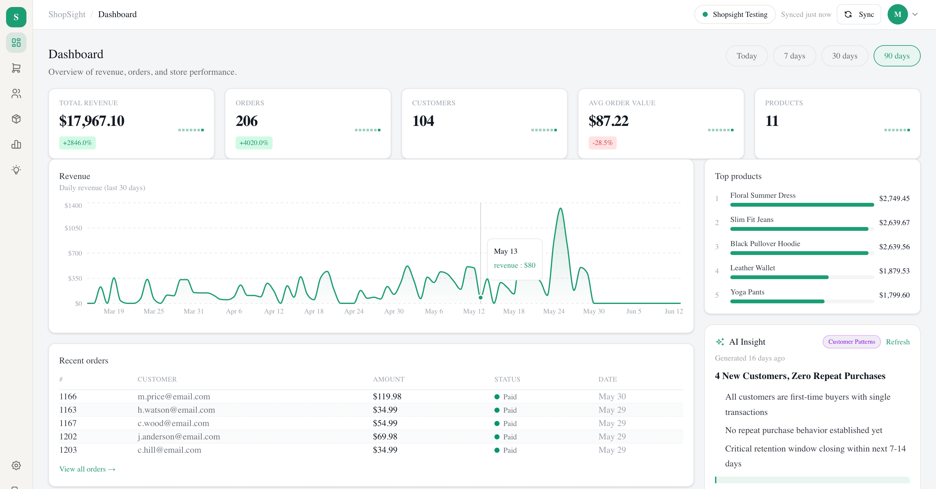Image resolution: width=936 pixels, height=489 pixels.
Task: Click the ShopSight S logo icon
Action: tap(16, 17)
